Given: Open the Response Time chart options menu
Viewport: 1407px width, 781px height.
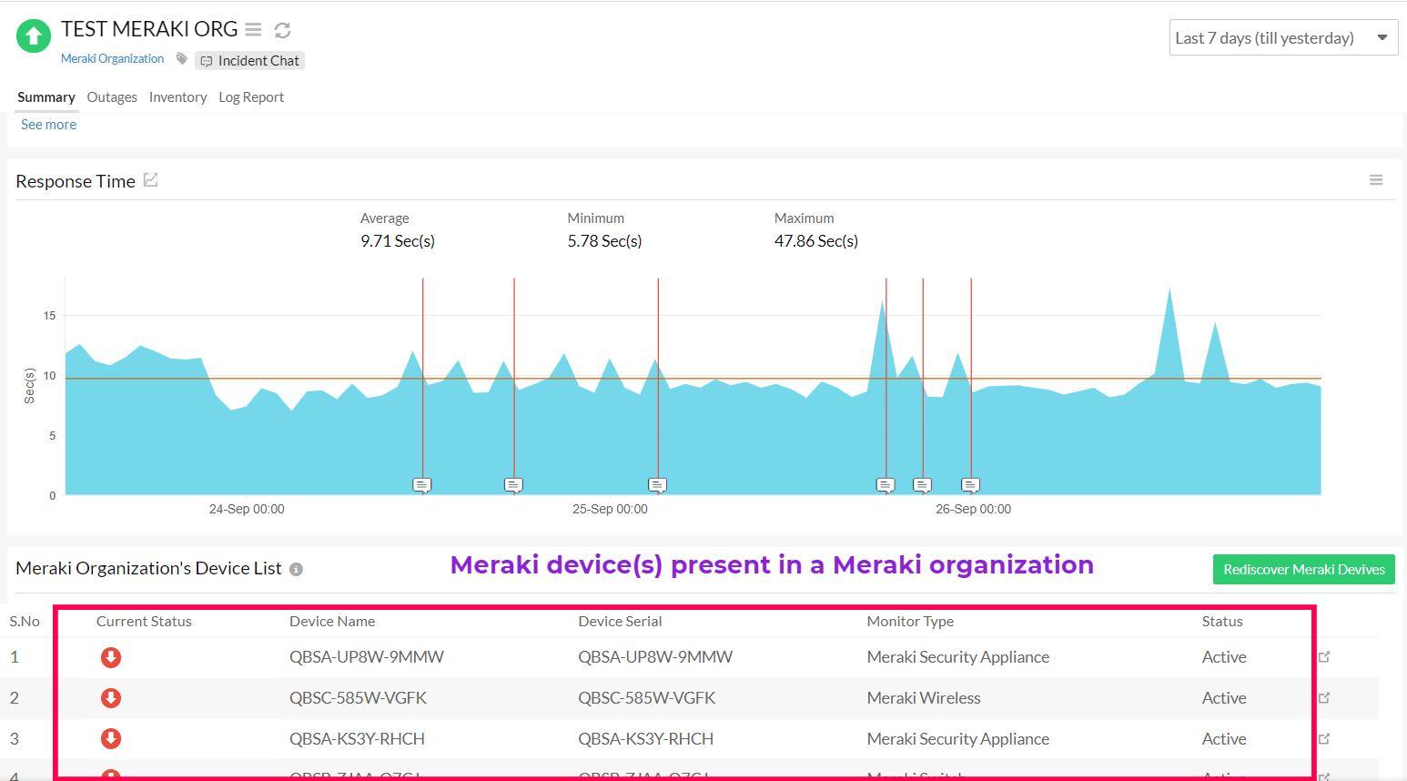Looking at the screenshot, I should (x=1376, y=180).
